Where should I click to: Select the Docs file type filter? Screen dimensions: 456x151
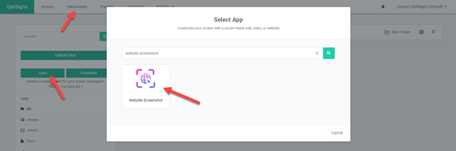click(31, 141)
